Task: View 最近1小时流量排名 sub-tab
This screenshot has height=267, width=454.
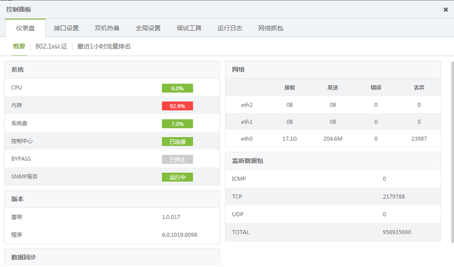Action: (104, 46)
